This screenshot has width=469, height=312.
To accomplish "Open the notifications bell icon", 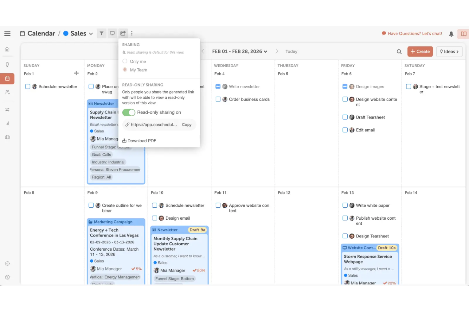I will [451, 34].
